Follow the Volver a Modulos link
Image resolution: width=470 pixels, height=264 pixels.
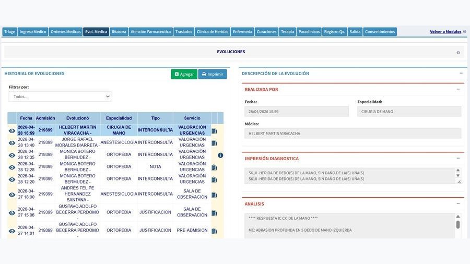(445, 32)
